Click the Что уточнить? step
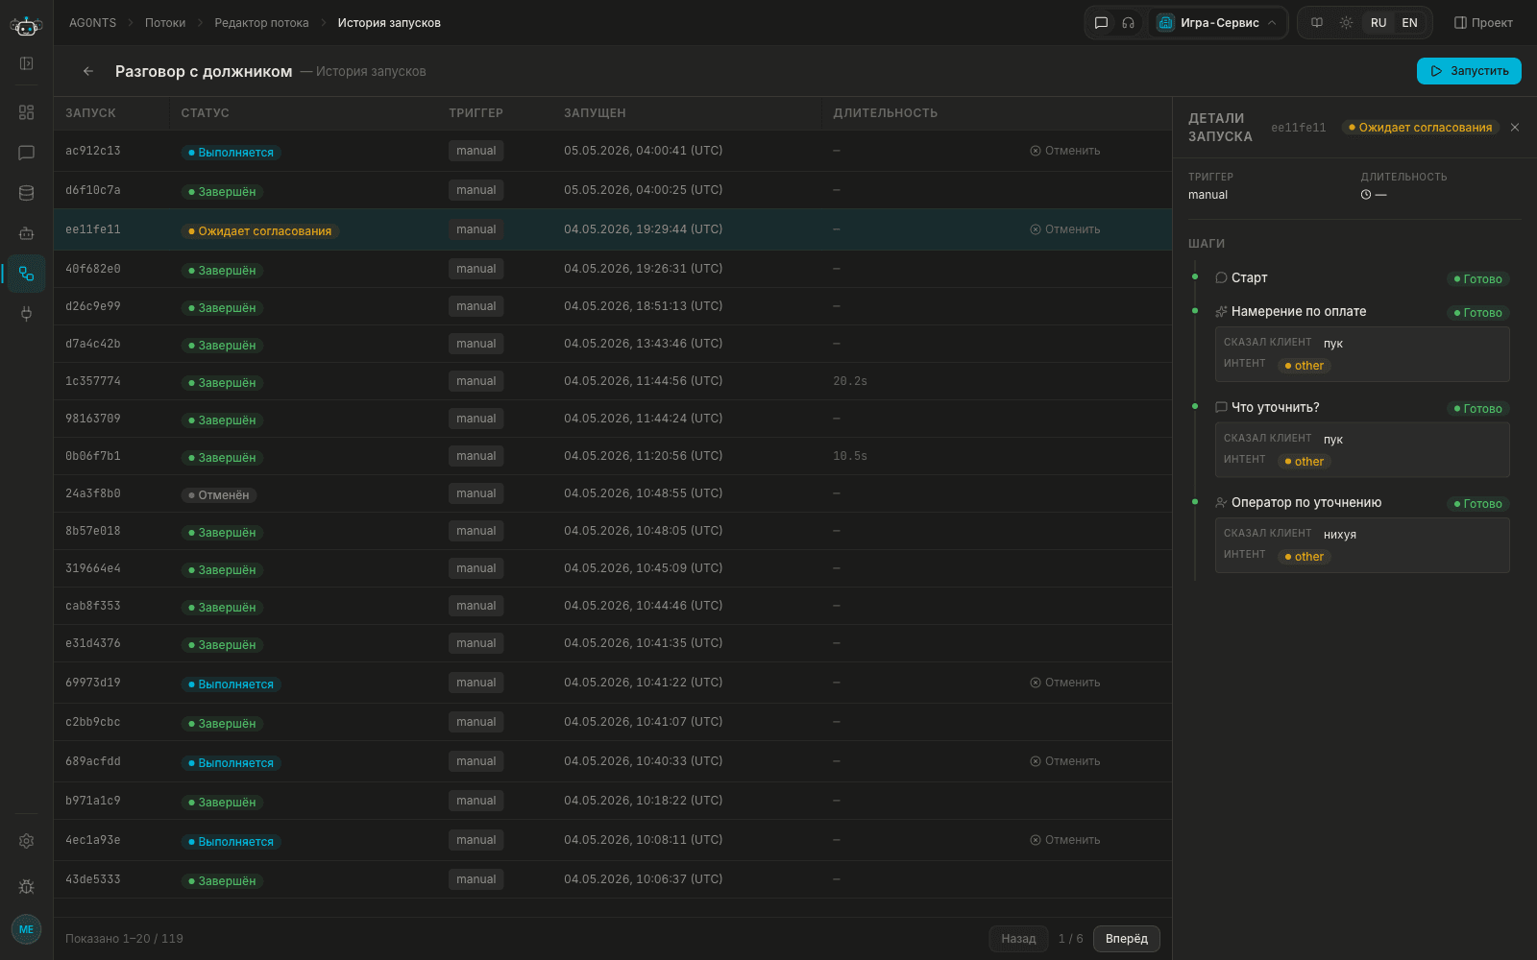 coord(1267,407)
